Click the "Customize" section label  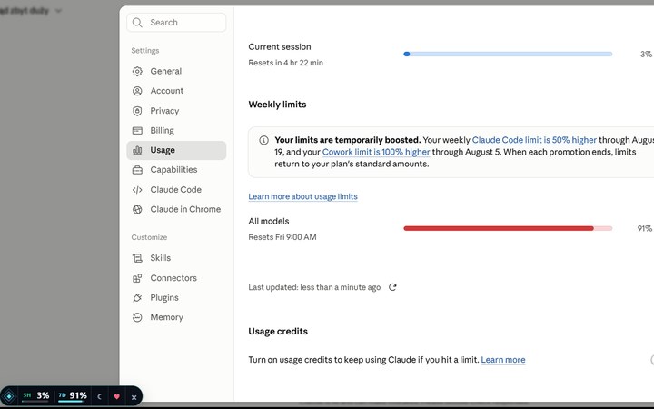(149, 237)
